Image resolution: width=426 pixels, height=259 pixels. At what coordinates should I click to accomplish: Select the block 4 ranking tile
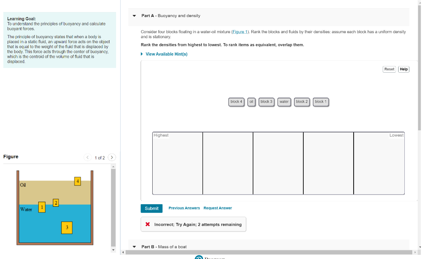point(236,102)
